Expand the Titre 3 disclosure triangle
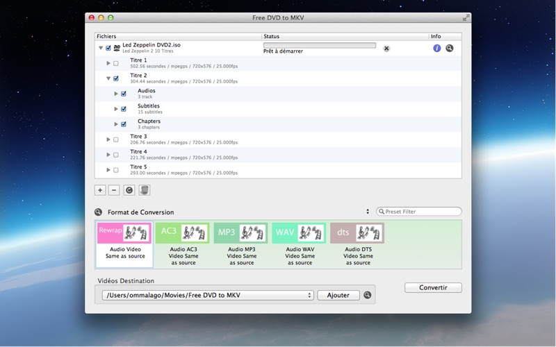 (108, 139)
